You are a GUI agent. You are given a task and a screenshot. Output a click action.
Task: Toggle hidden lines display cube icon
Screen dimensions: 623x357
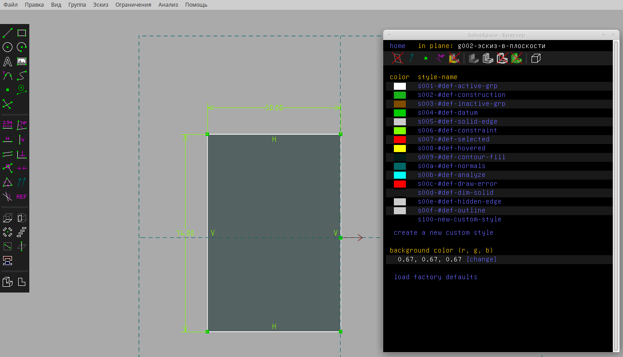coord(536,58)
